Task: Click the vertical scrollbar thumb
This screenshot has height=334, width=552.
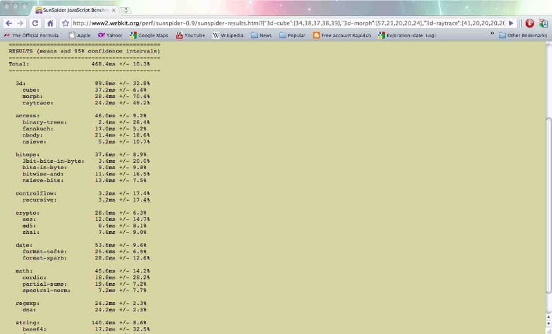Action: (549, 205)
